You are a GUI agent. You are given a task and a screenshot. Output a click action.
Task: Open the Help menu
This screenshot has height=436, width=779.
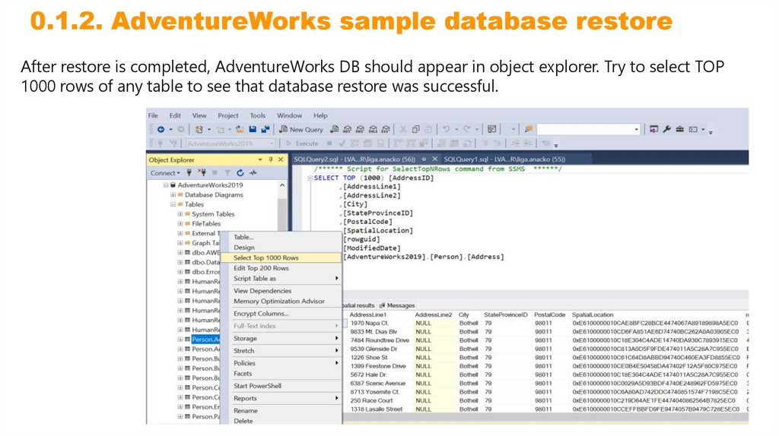[320, 115]
